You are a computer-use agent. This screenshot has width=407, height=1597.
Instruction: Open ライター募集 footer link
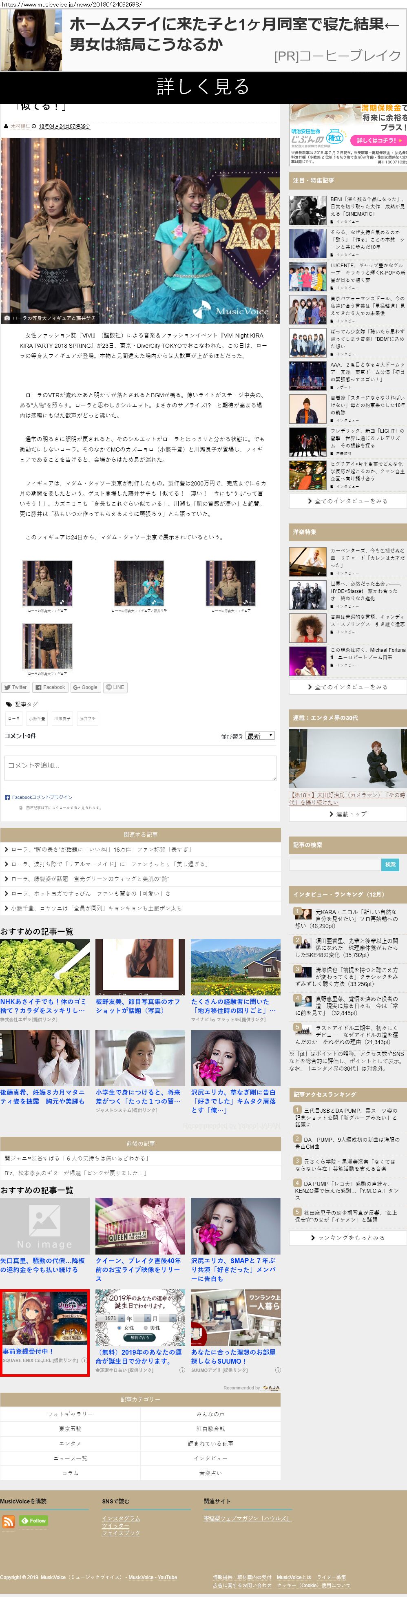pos(332,1577)
